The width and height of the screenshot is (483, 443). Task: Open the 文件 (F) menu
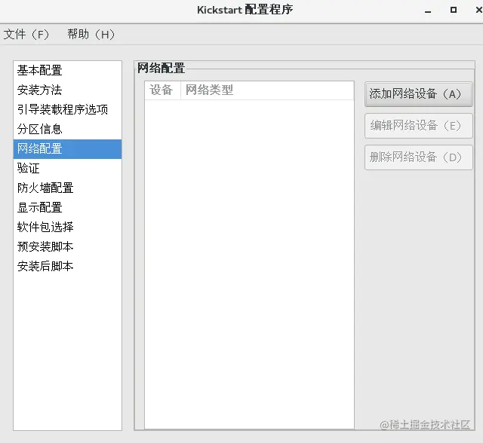26,34
